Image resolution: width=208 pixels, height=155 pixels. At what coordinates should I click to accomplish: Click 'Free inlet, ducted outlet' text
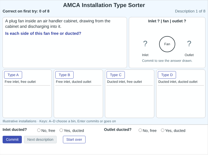tap(74, 82)
